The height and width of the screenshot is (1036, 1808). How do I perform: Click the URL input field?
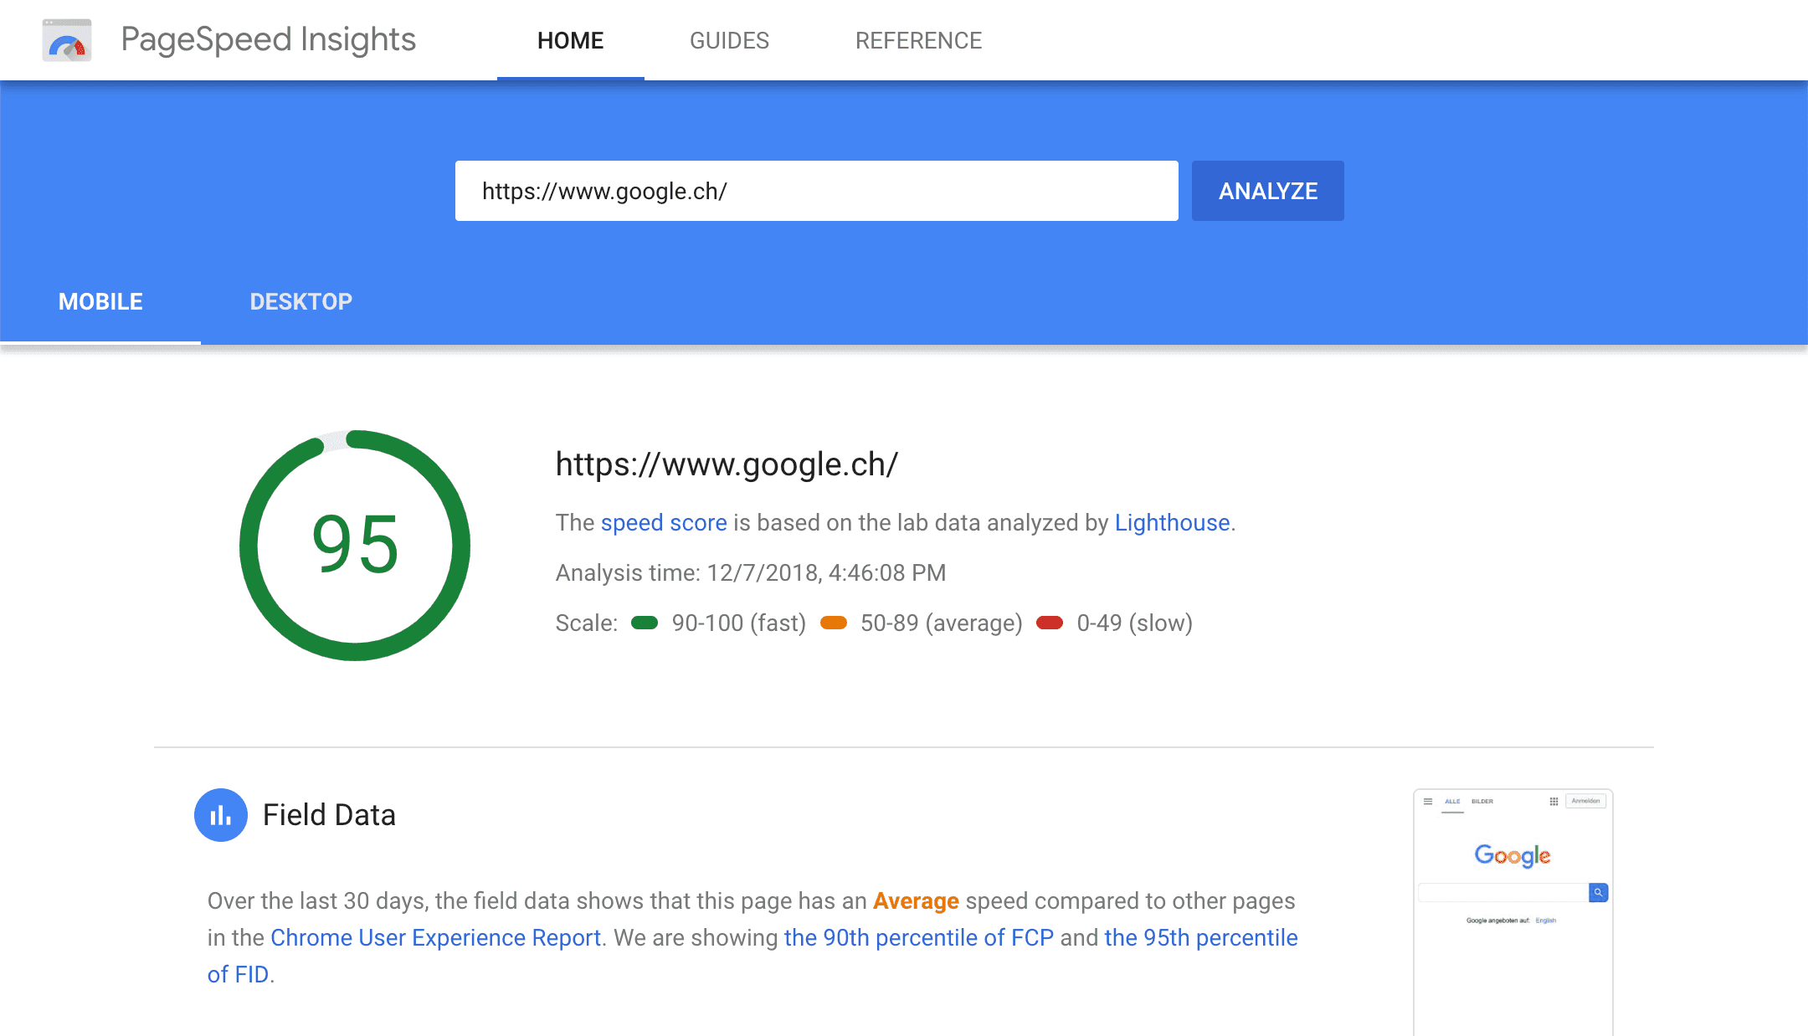816,191
